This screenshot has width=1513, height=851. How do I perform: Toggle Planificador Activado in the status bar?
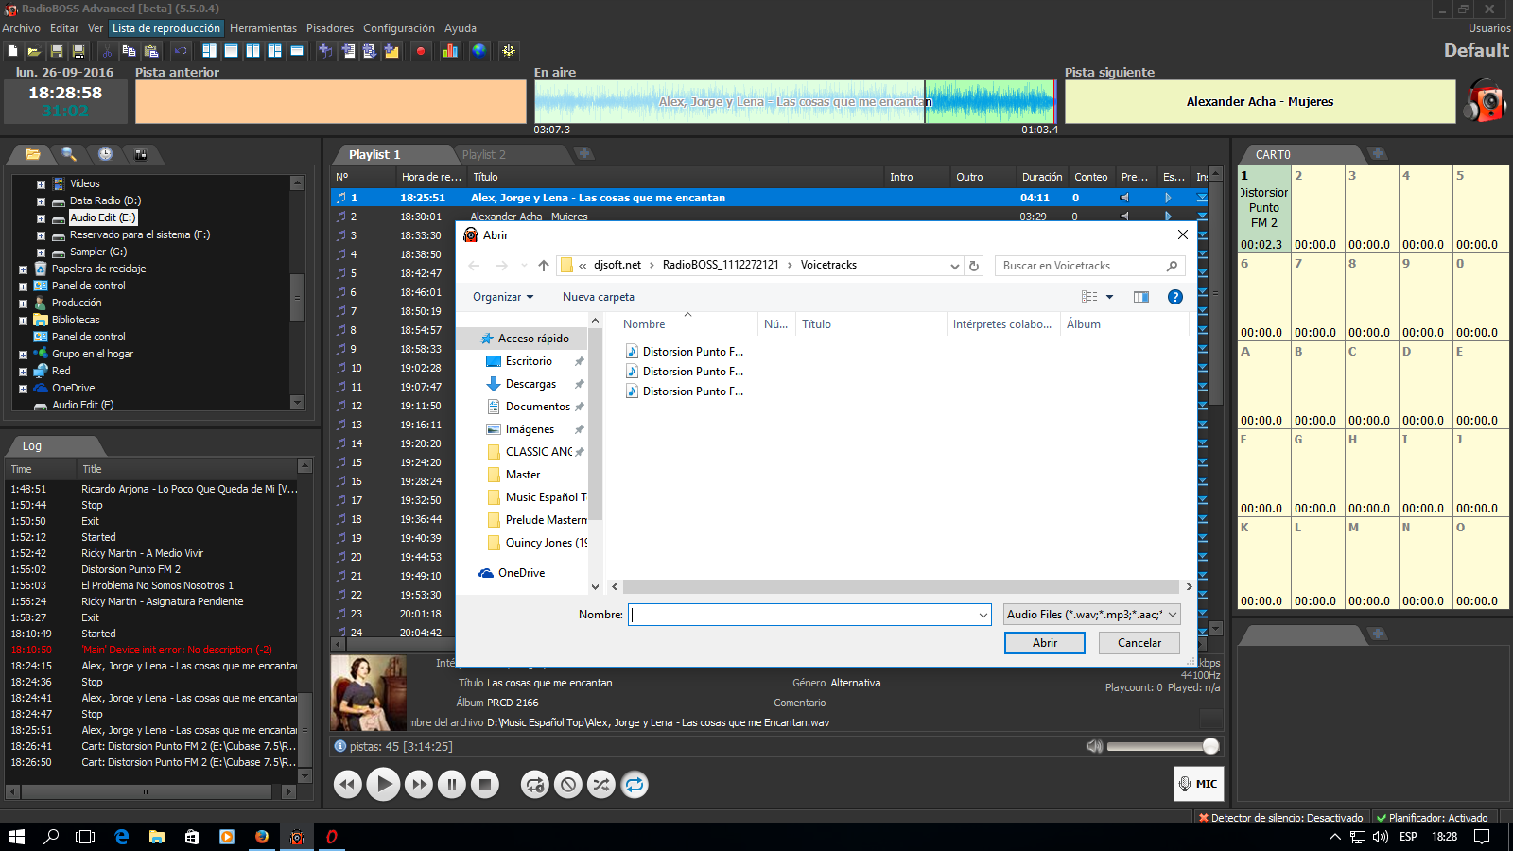click(x=1433, y=818)
